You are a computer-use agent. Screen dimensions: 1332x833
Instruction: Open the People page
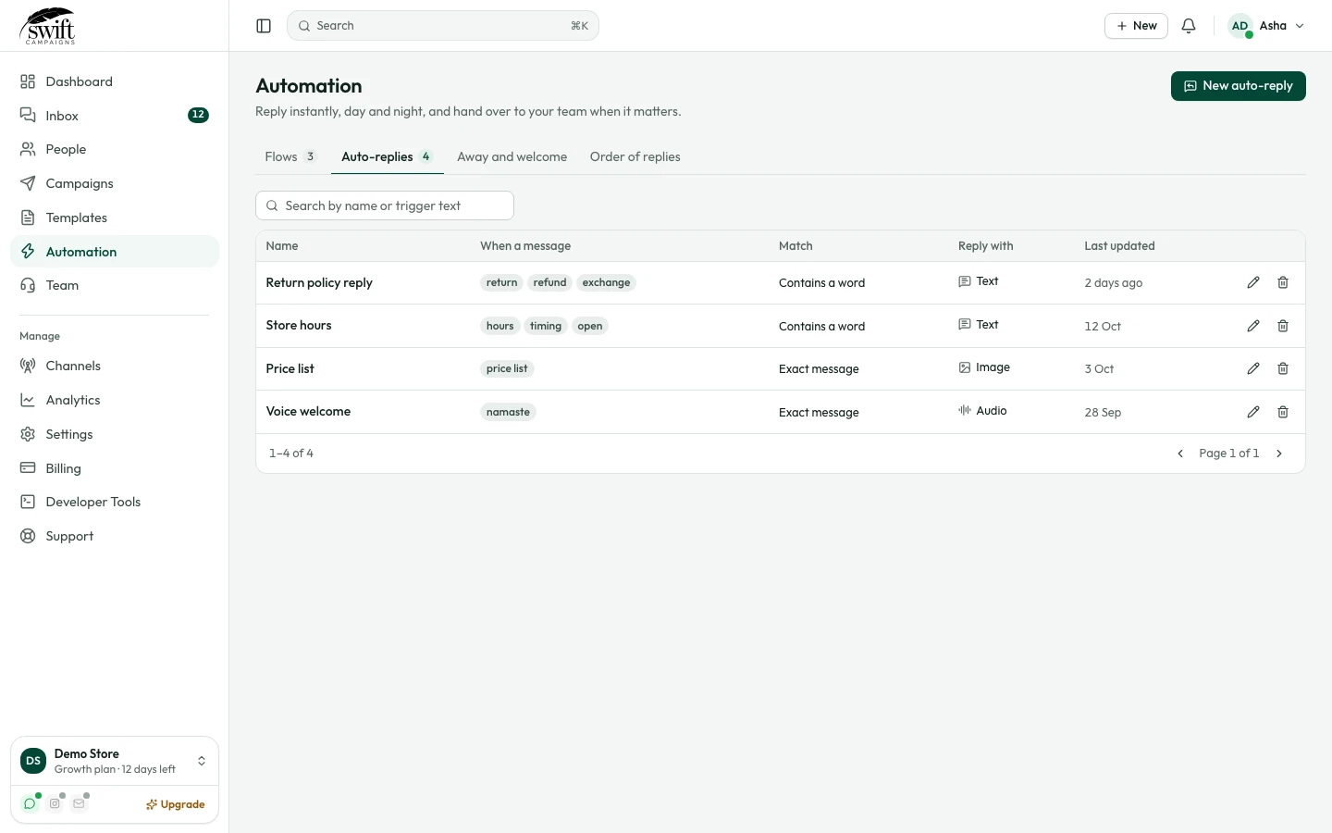point(115,149)
